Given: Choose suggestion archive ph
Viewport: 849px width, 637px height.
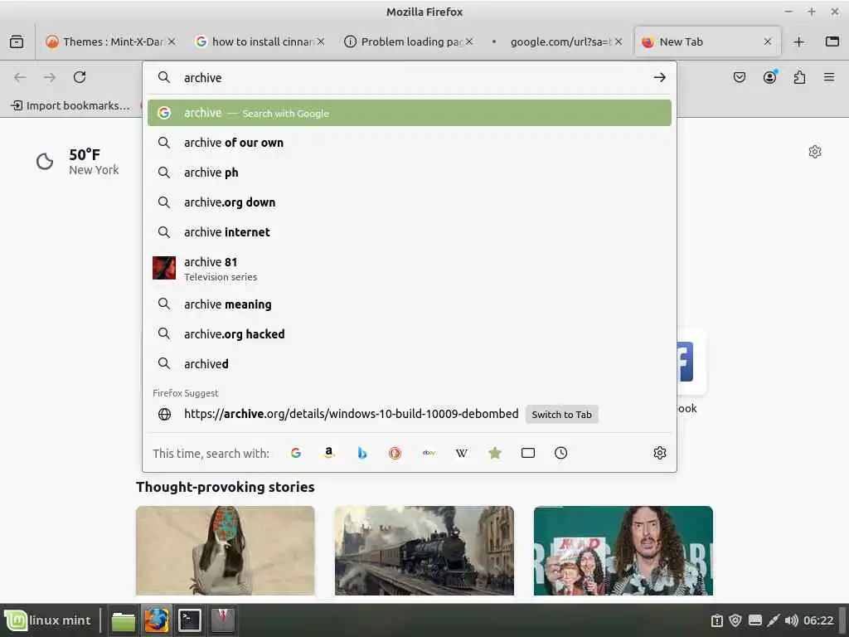Looking at the screenshot, I should (410, 173).
